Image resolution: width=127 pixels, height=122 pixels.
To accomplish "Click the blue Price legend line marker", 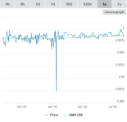I will point(47,115).
